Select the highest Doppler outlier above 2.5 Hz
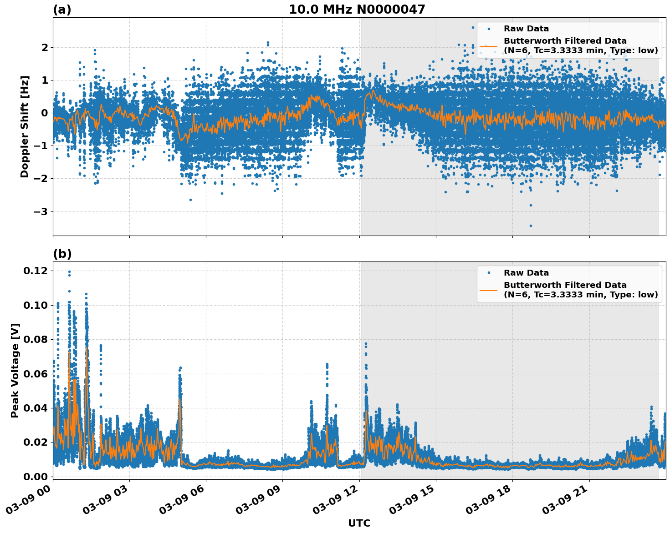The image size is (670, 533). tap(472, 28)
